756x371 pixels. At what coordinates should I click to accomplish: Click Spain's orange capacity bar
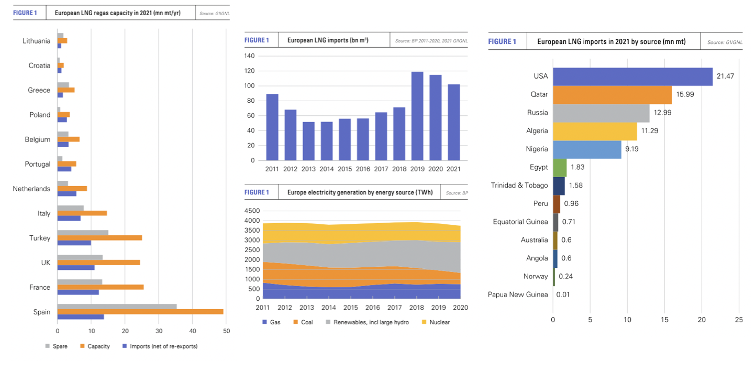click(140, 312)
